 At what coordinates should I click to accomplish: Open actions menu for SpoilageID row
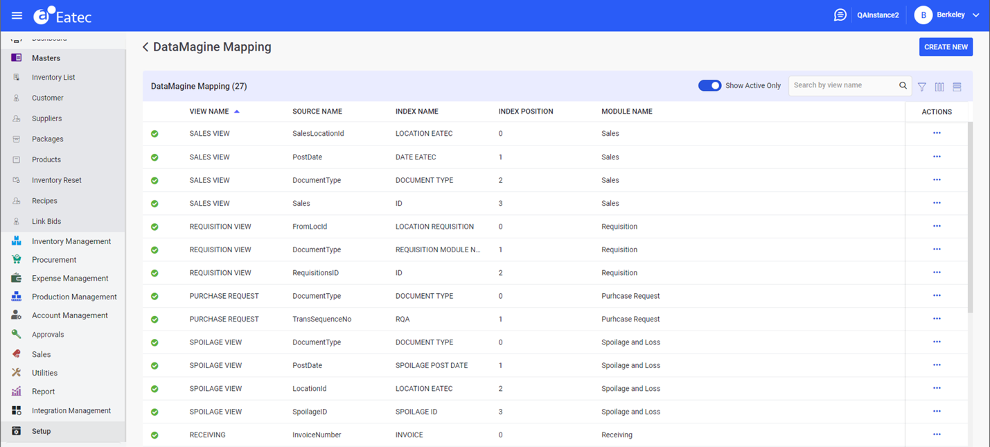point(937,412)
